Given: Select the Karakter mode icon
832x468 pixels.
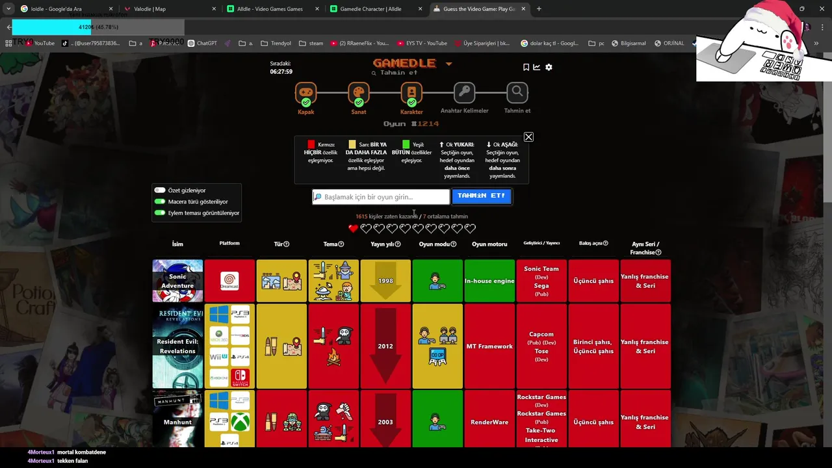Looking at the screenshot, I should [x=411, y=94].
